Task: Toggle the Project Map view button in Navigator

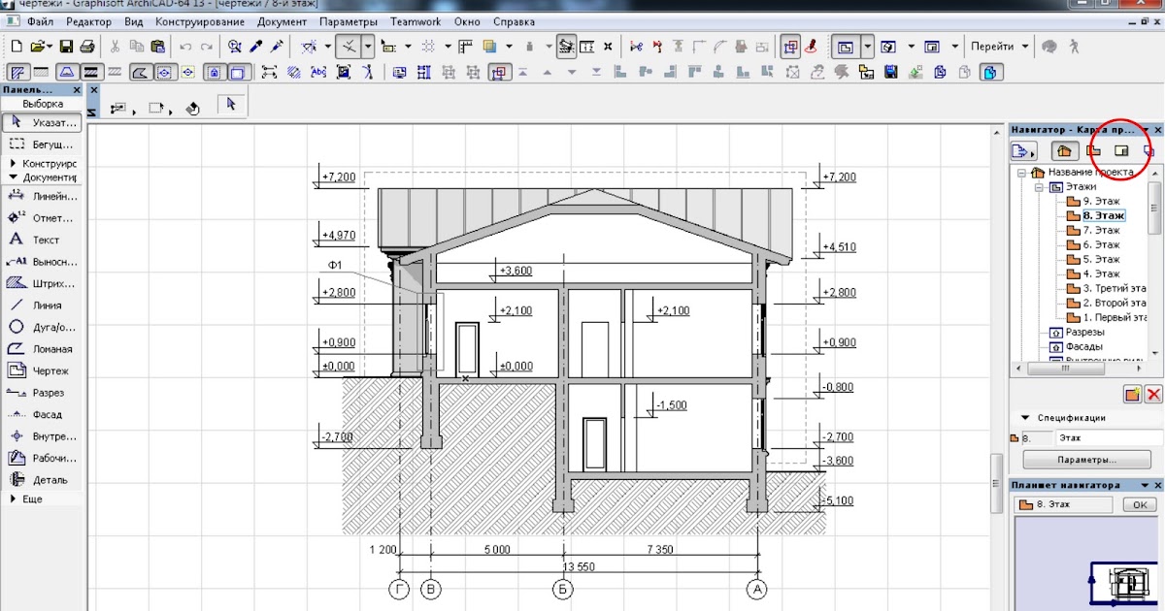Action: click(x=1064, y=151)
